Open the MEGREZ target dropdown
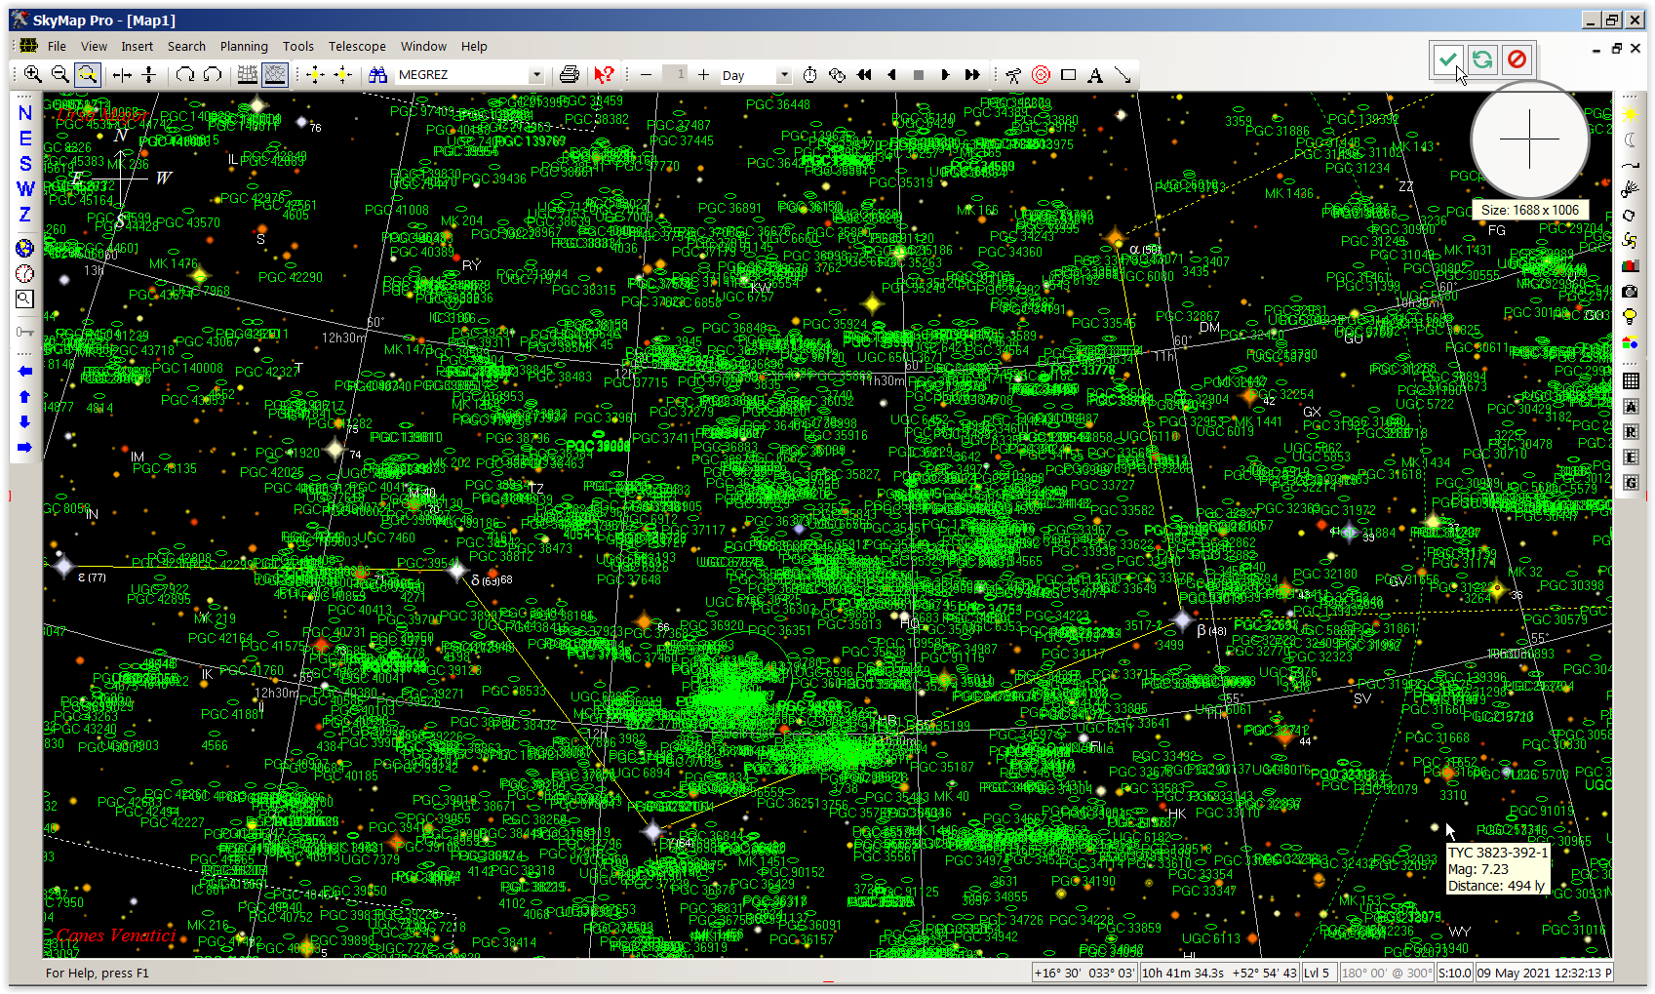 pyautogui.click(x=535, y=75)
